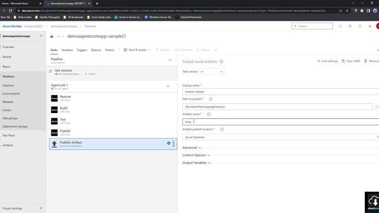The image size is (379, 213).
Task: Add new item with plus next to demoaspnetcoreapp
Action: pyautogui.click(x=41, y=36)
